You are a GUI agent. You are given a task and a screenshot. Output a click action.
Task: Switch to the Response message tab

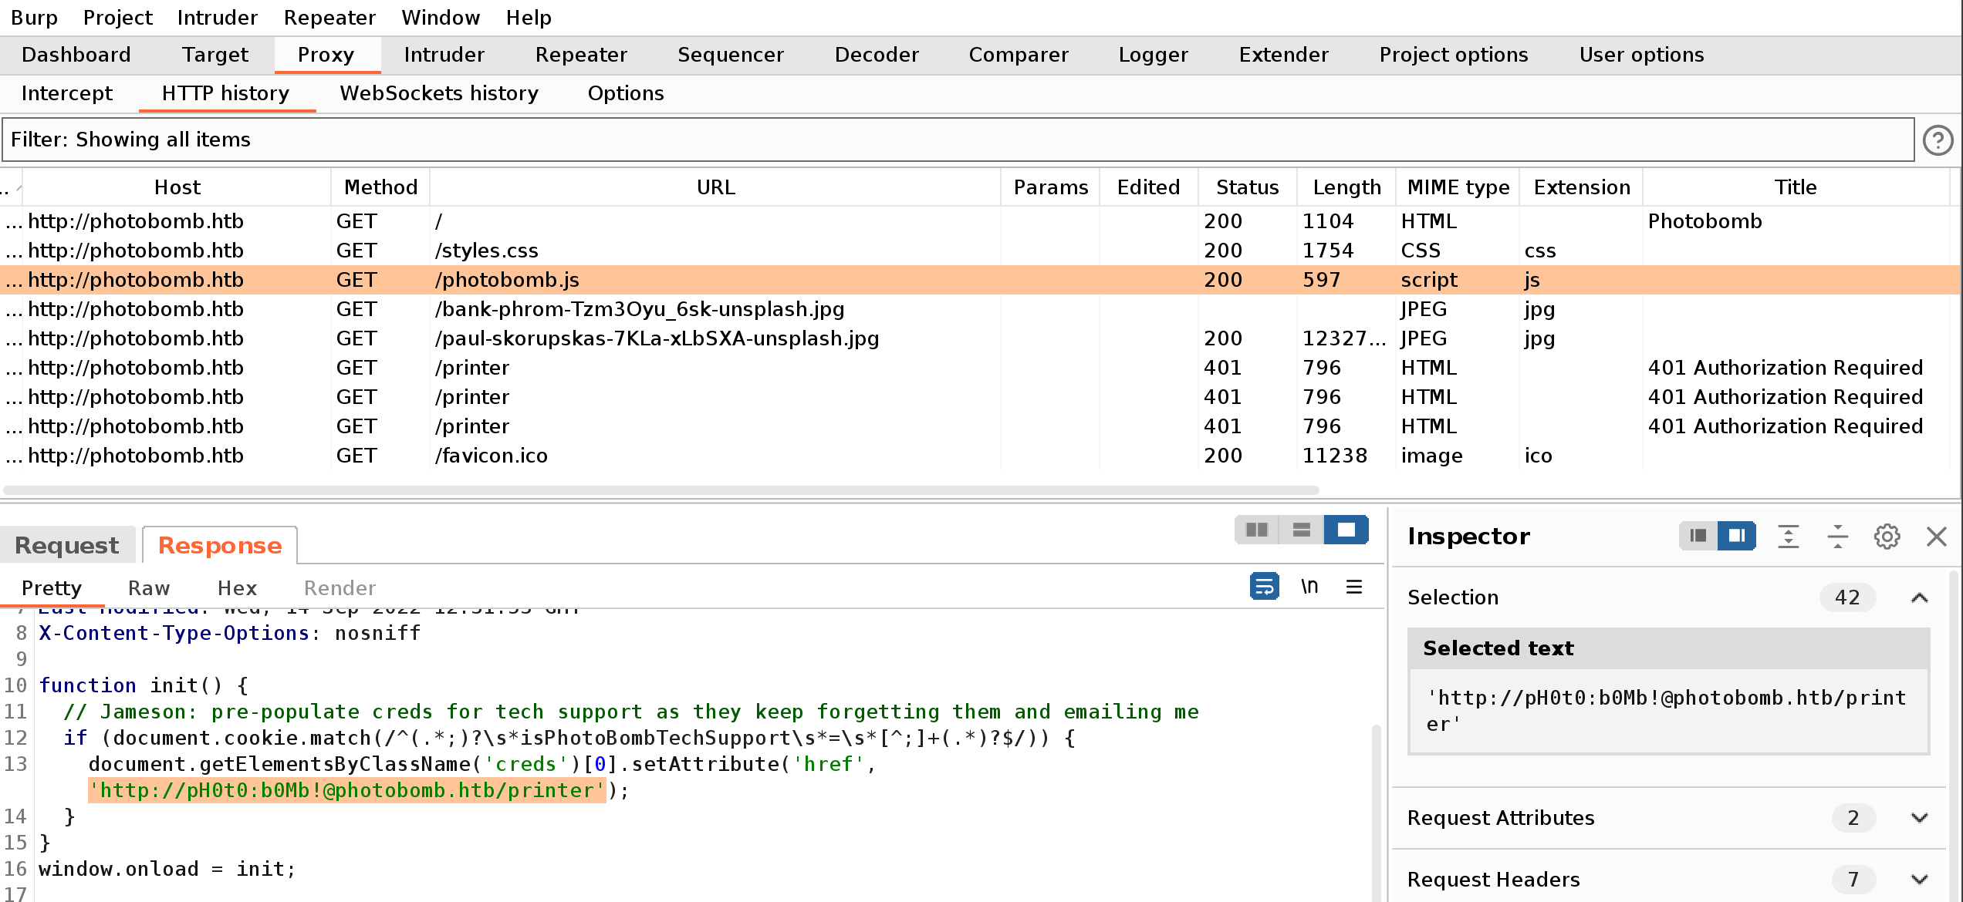220,545
